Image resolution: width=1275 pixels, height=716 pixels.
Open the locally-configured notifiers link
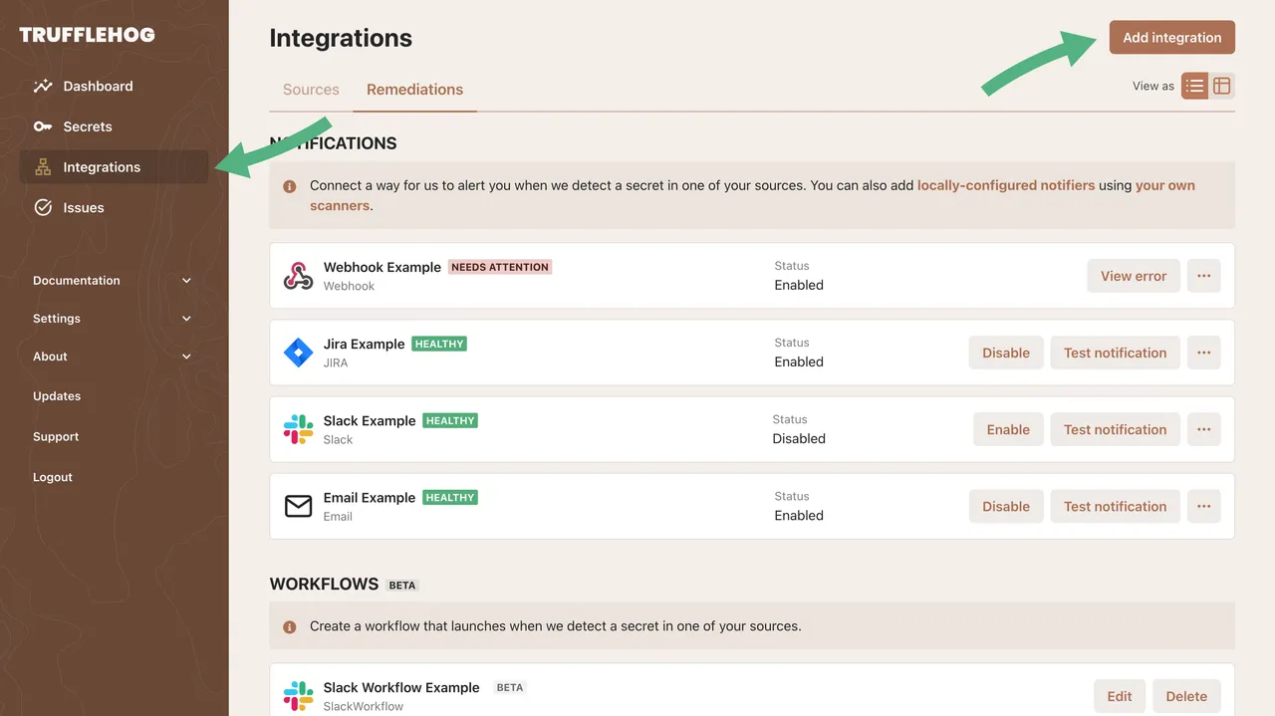coord(1006,185)
